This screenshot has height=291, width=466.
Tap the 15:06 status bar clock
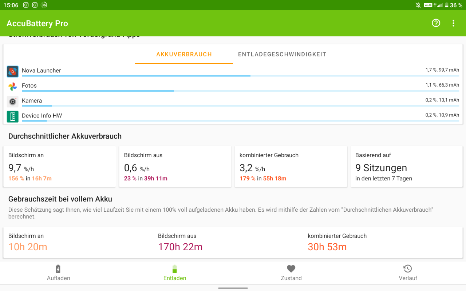pos(11,5)
